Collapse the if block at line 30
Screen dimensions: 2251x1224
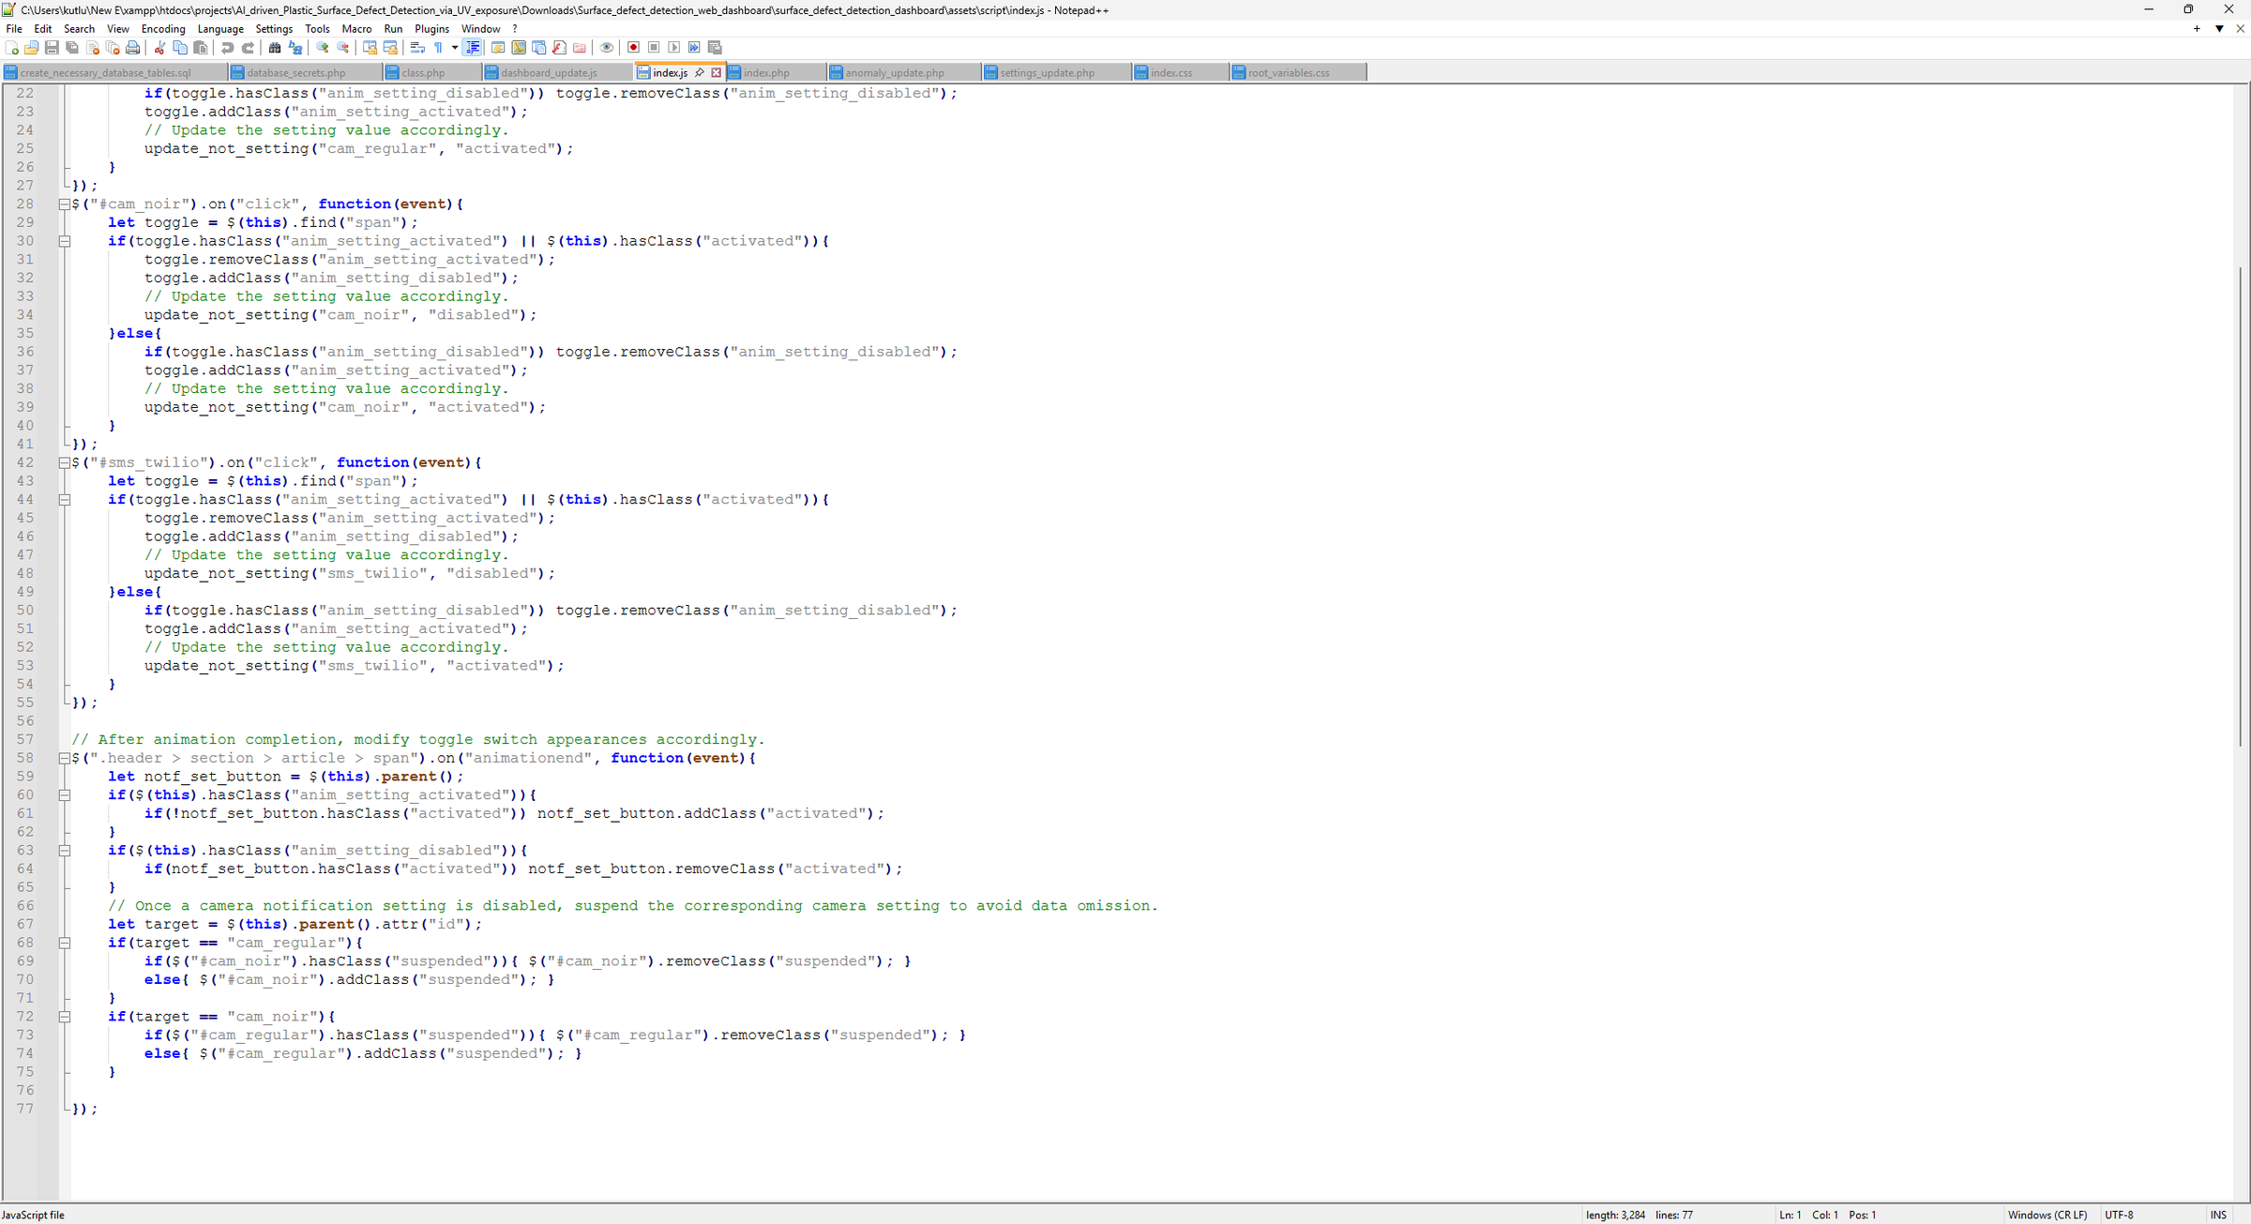(x=65, y=241)
